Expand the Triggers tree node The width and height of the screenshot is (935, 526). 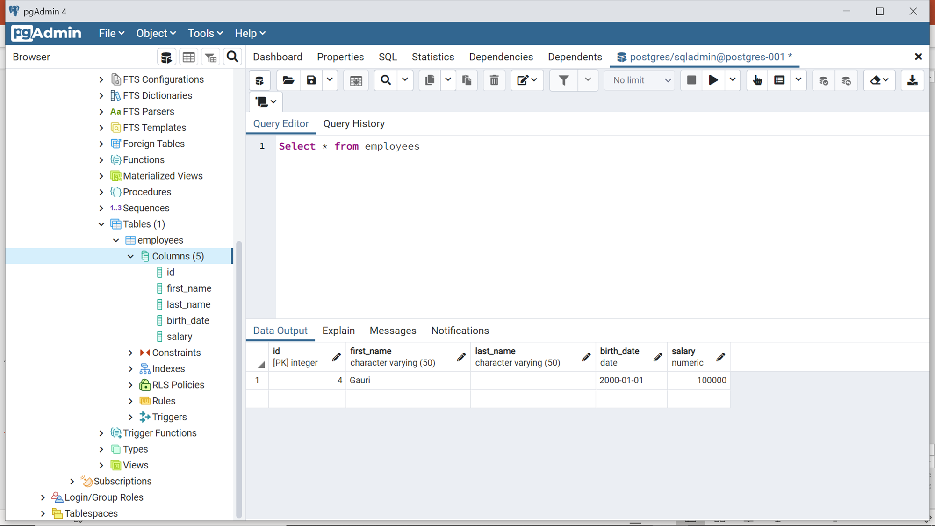pyautogui.click(x=131, y=417)
